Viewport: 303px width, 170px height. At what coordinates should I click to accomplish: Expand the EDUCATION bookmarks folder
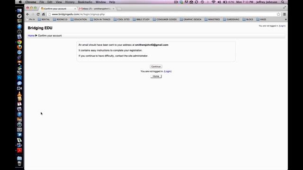pyautogui.click(x=79, y=19)
